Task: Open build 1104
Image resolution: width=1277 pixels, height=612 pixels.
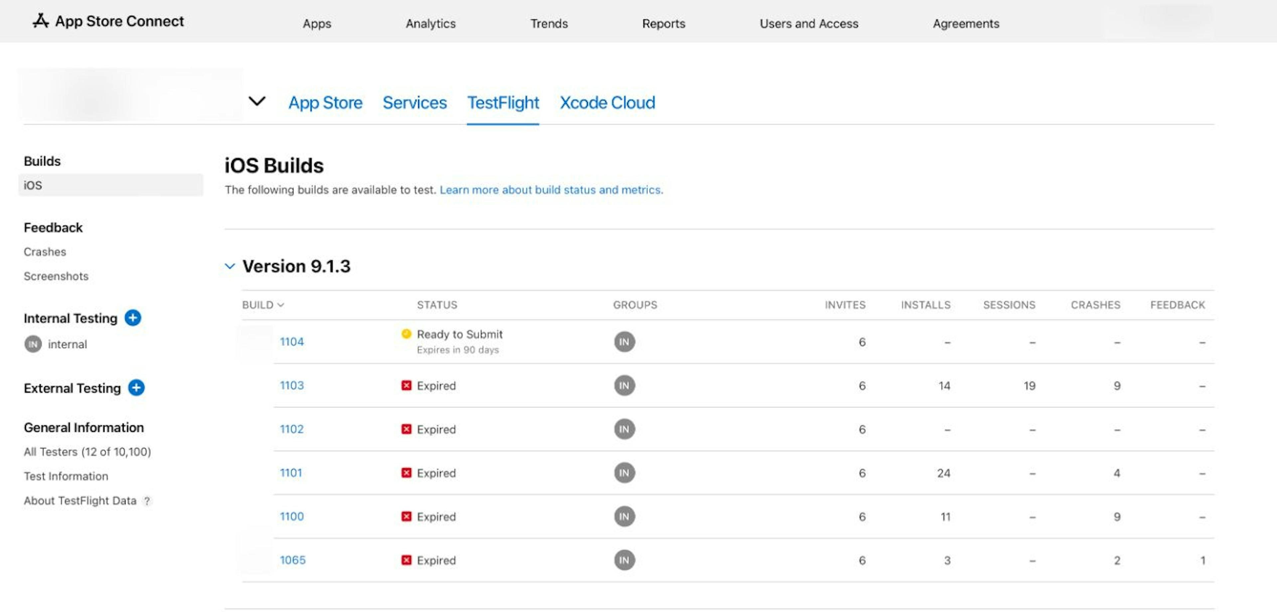Action: pos(292,341)
